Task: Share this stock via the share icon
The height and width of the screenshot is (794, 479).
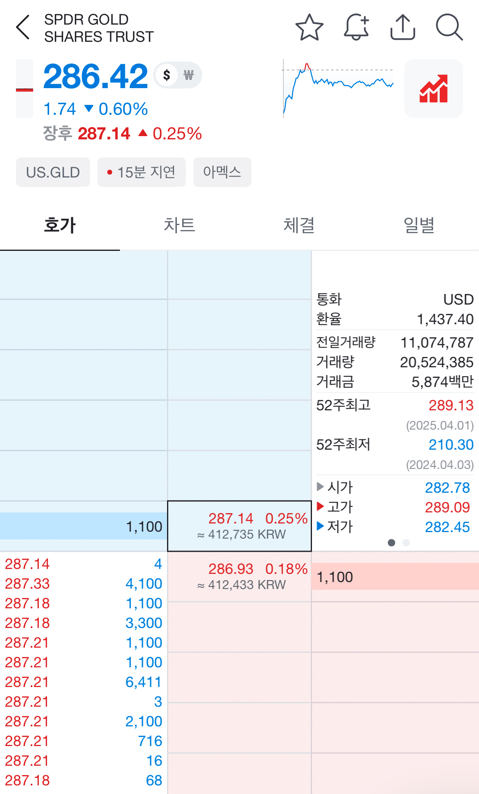Action: 403,27
